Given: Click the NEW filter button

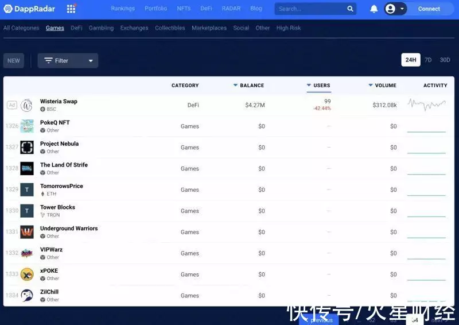Looking at the screenshot, I should point(13,61).
